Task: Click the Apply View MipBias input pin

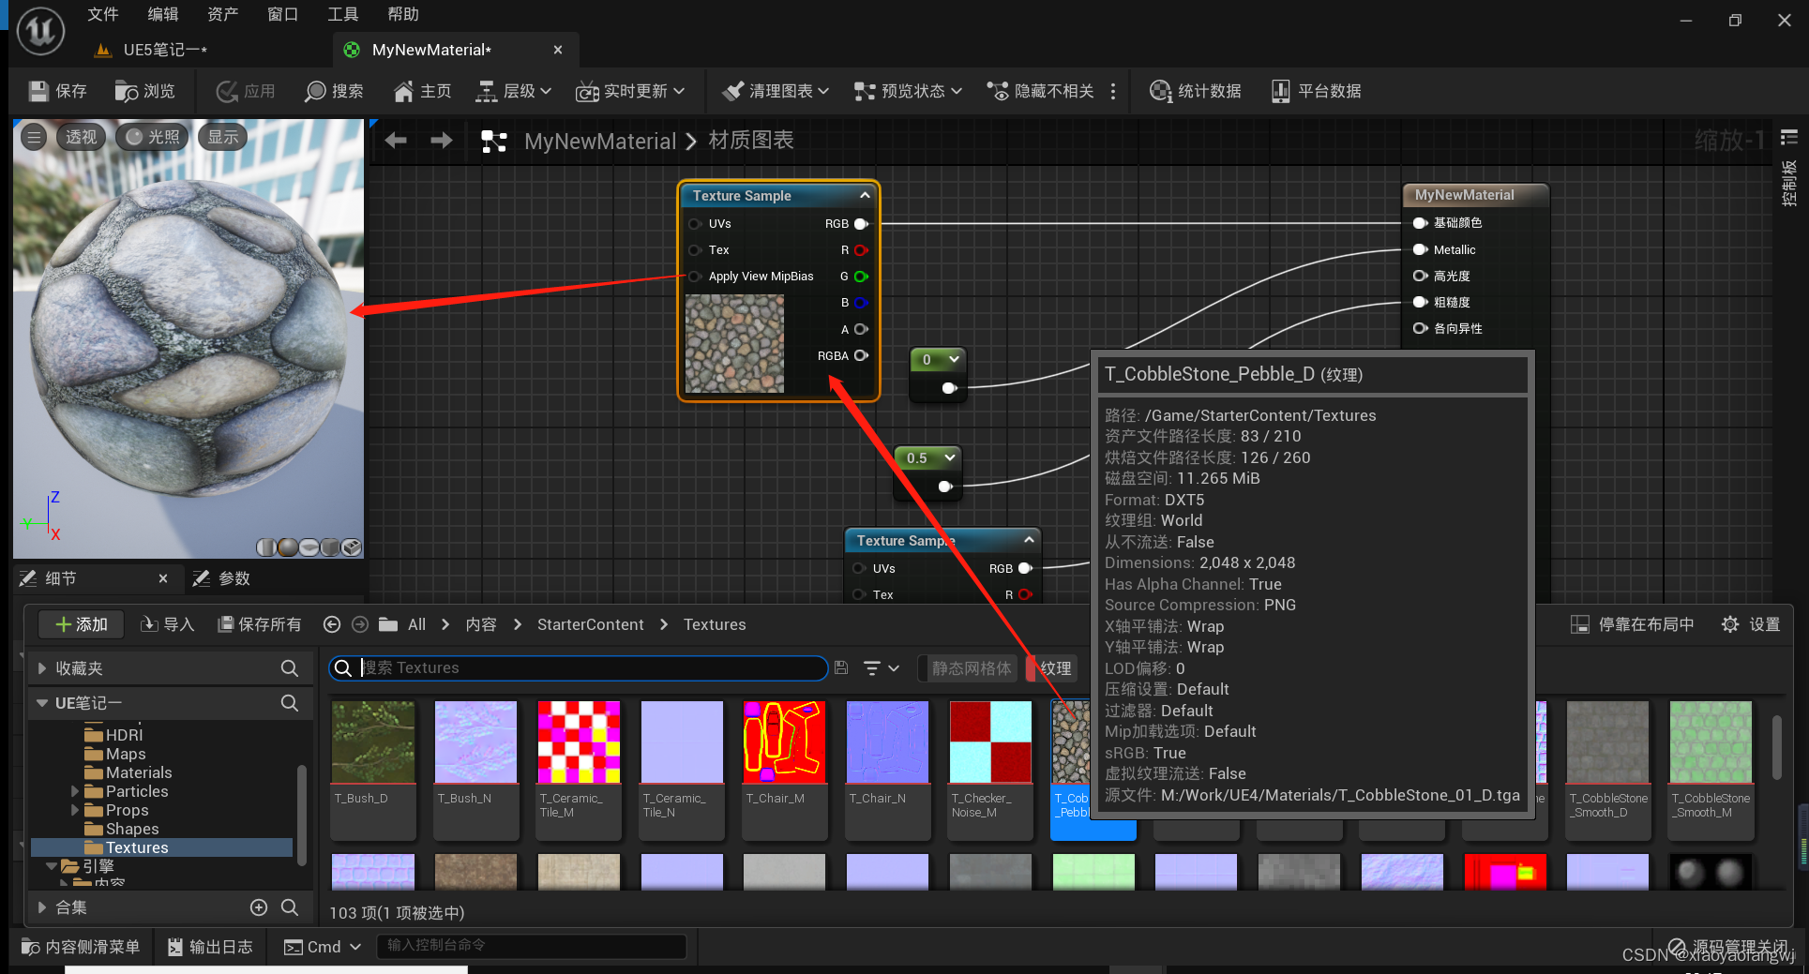Action: 695,277
